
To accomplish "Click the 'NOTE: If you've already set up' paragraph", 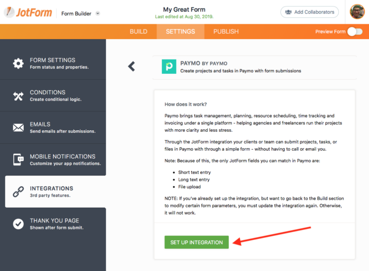I will (x=254, y=206).
